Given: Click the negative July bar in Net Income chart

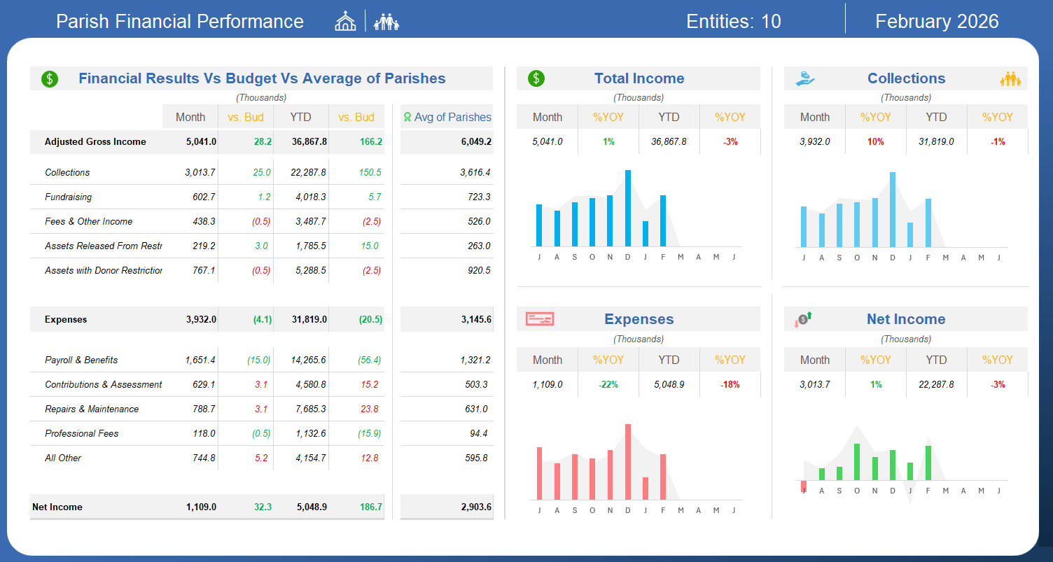Looking at the screenshot, I should point(804,486).
